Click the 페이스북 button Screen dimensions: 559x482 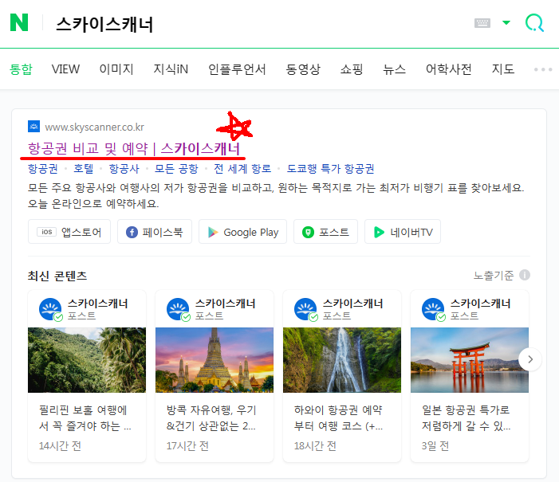tap(155, 232)
